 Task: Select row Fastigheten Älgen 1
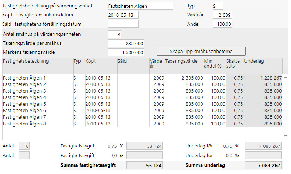[x=142, y=78]
